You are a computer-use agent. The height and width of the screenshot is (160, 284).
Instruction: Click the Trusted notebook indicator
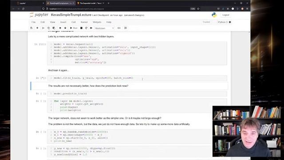(x=206, y=22)
